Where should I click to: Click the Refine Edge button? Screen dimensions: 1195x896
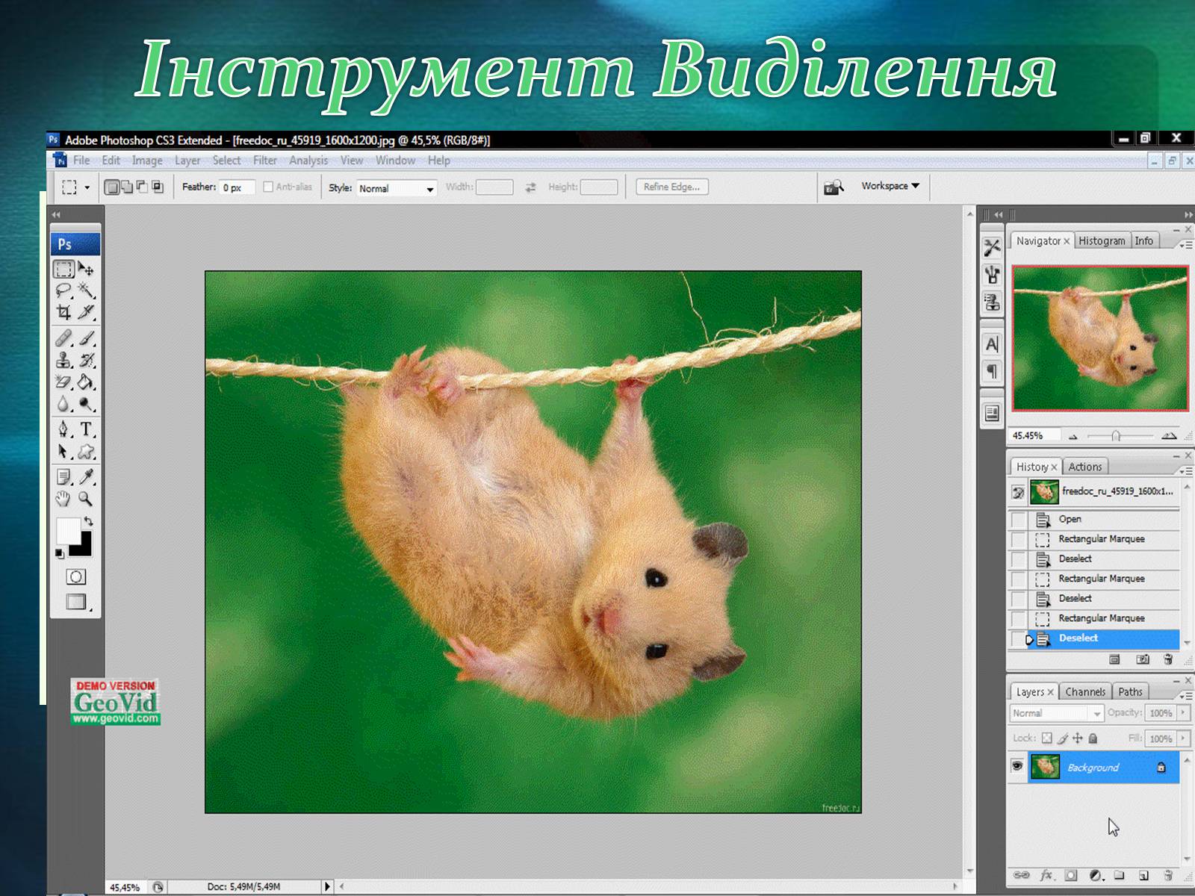(671, 187)
